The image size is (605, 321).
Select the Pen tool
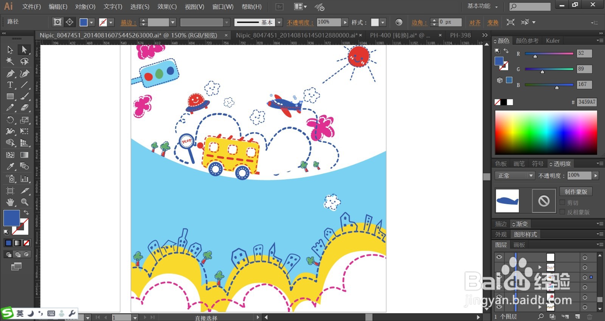(x=10, y=73)
